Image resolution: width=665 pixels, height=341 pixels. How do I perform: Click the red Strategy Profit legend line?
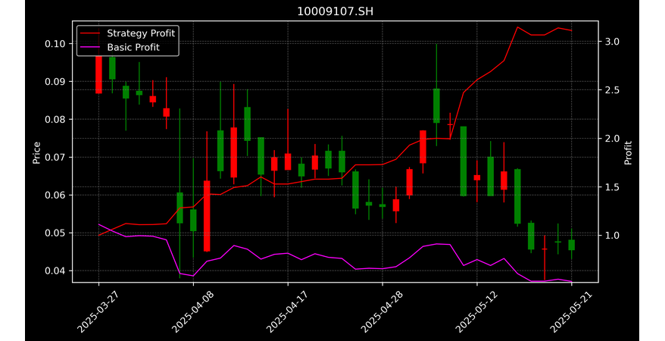pyautogui.click(x=89, y=33)
